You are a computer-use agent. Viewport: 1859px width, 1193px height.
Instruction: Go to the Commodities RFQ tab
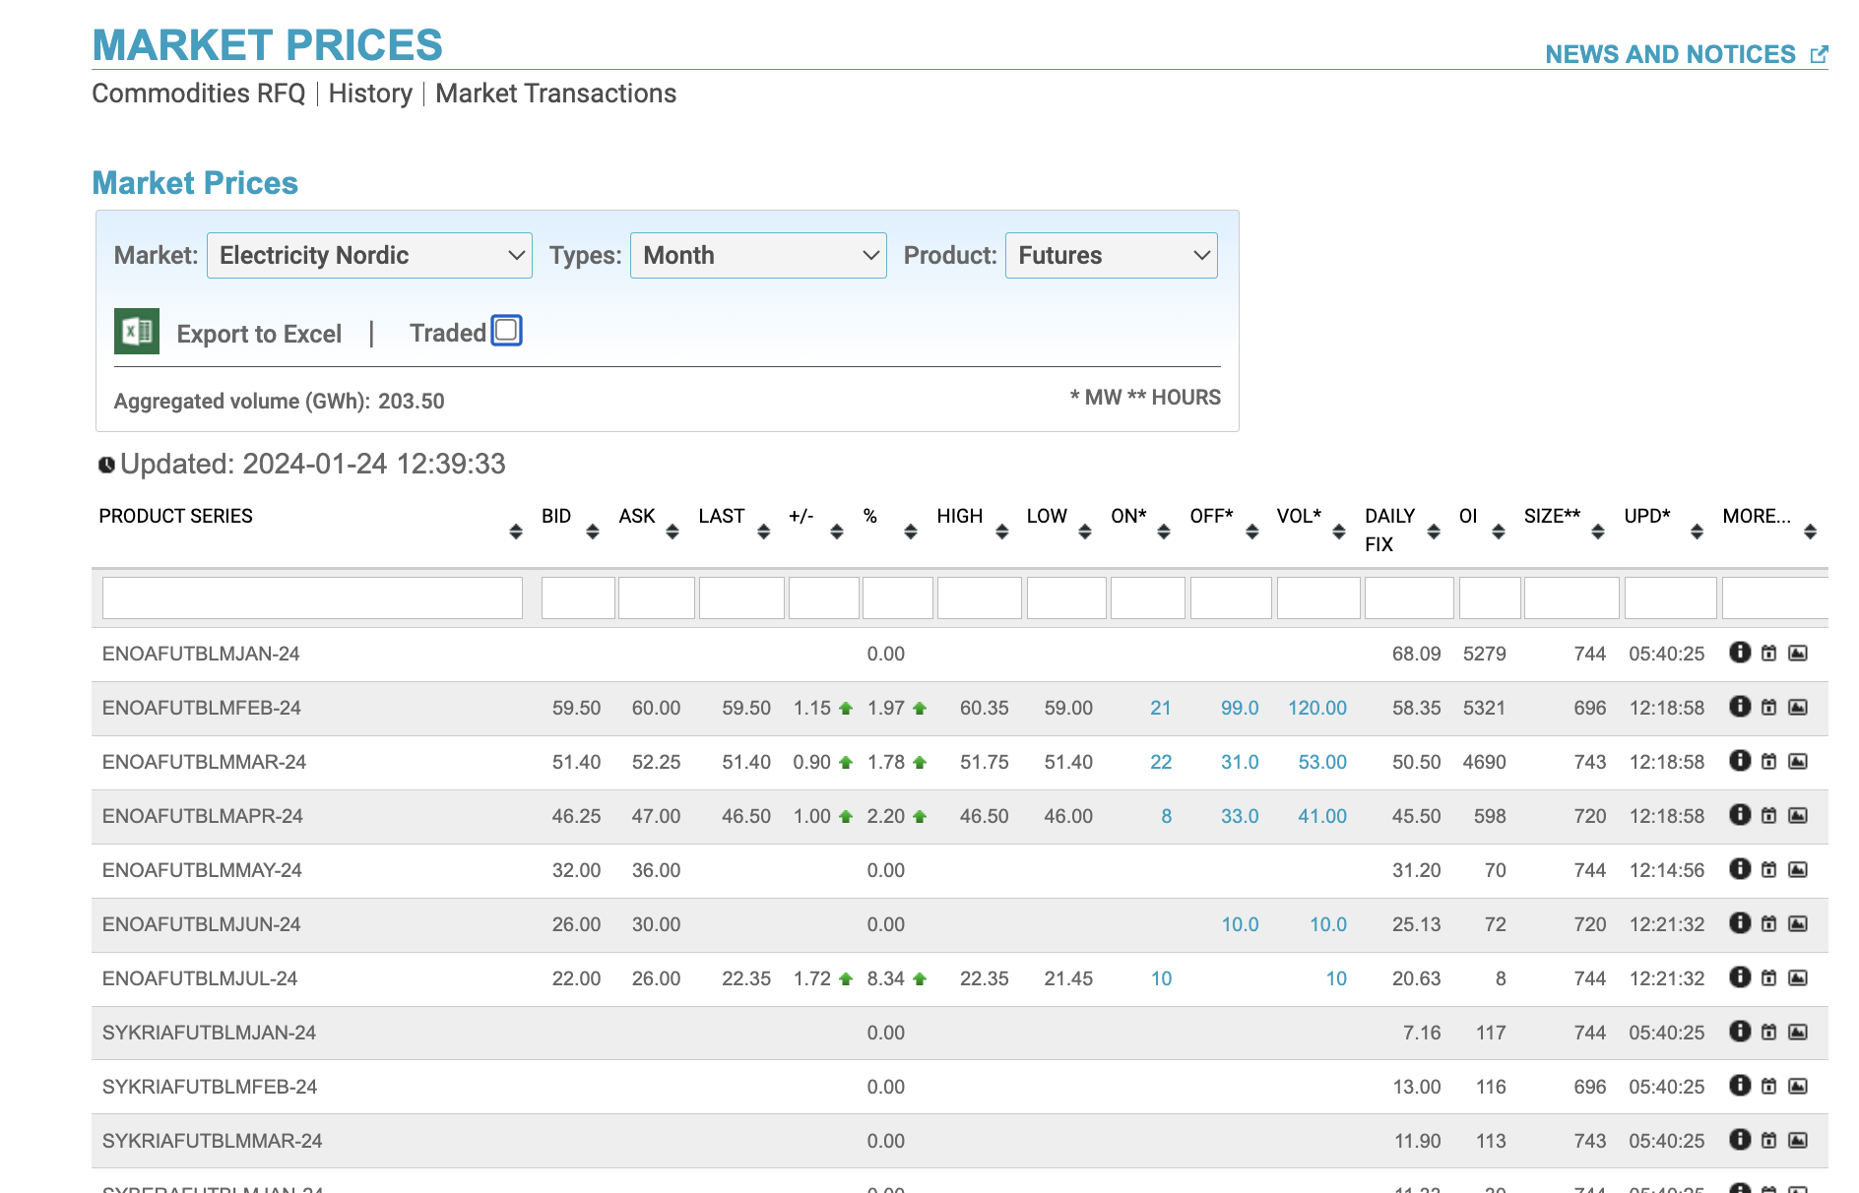pyautogui.click(x=199, y=94)
